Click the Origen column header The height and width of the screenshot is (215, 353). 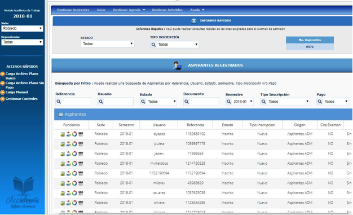tap(299, 125)
